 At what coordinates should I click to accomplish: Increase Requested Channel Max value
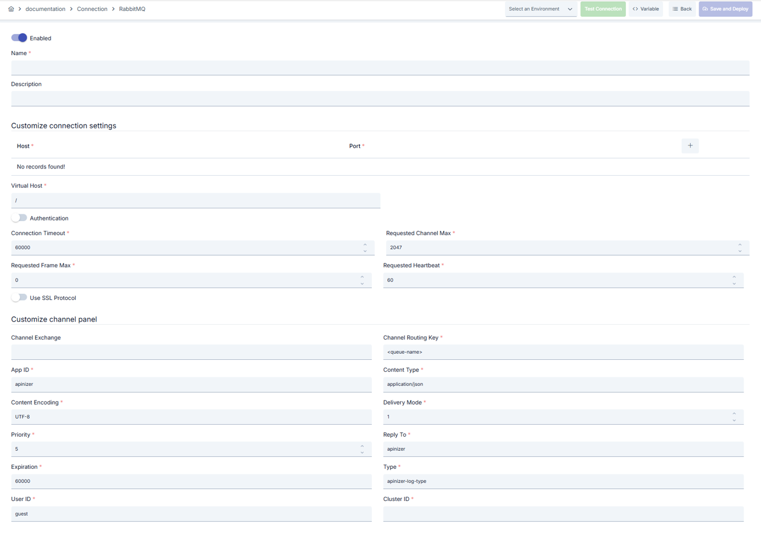point(740,245)
